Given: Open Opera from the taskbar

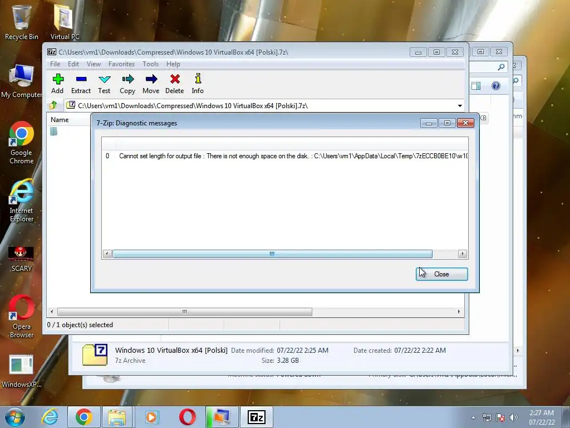Looking at the screenshot, I should tap(187, 417).
